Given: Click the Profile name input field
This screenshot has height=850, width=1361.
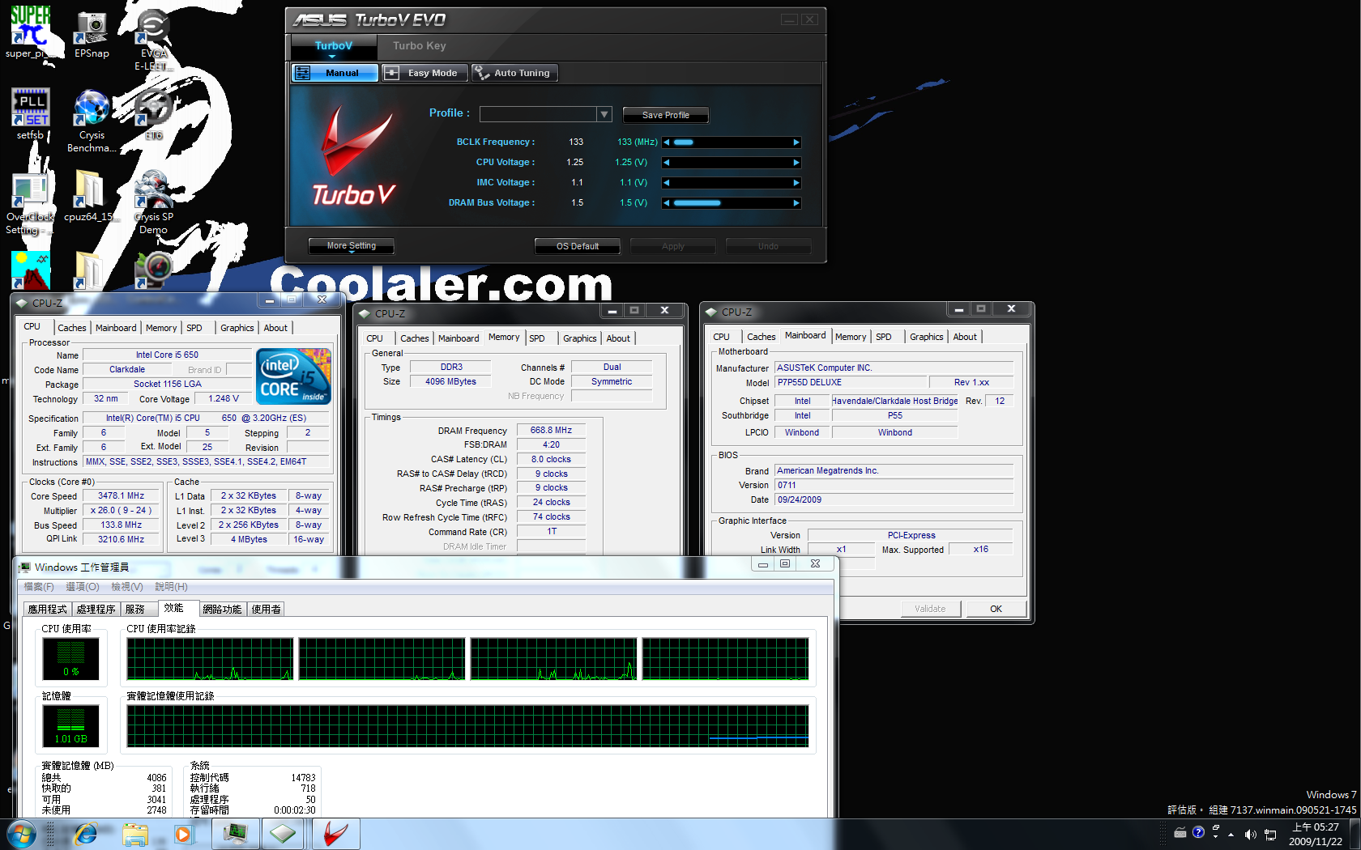Looking at the screenshot, I should [x=539, y=114].
